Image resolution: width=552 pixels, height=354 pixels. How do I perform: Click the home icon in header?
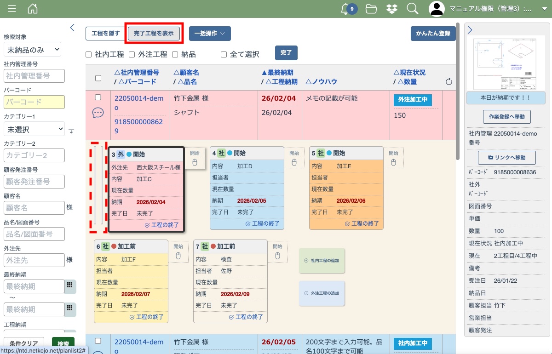33,9
